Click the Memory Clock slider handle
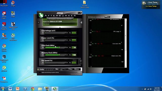This screenshot has width=162, height=91. pyautogui.click(x=59, y=55)
